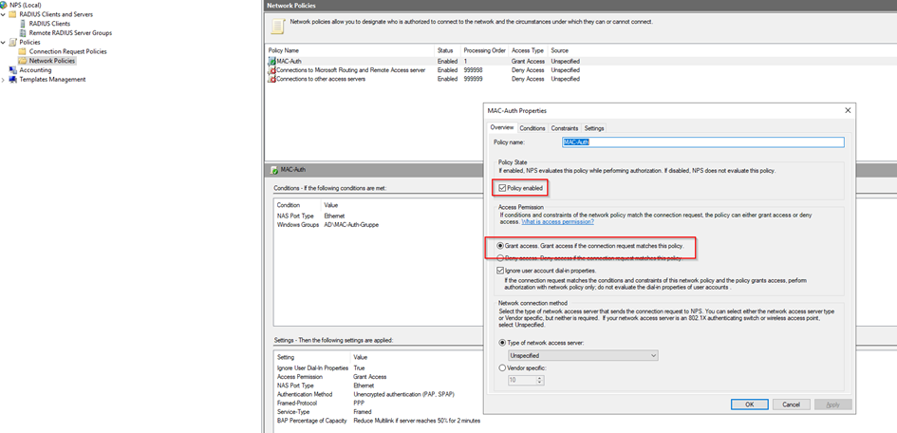Click the OK button
This screenshot has height=433, width=897.
click(750, 404)
